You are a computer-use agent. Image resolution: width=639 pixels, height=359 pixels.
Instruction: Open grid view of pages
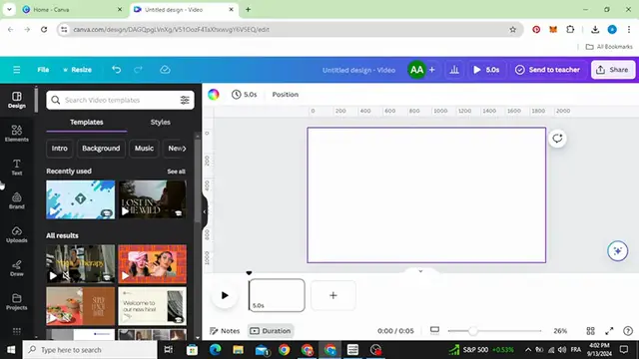(590, 331)
